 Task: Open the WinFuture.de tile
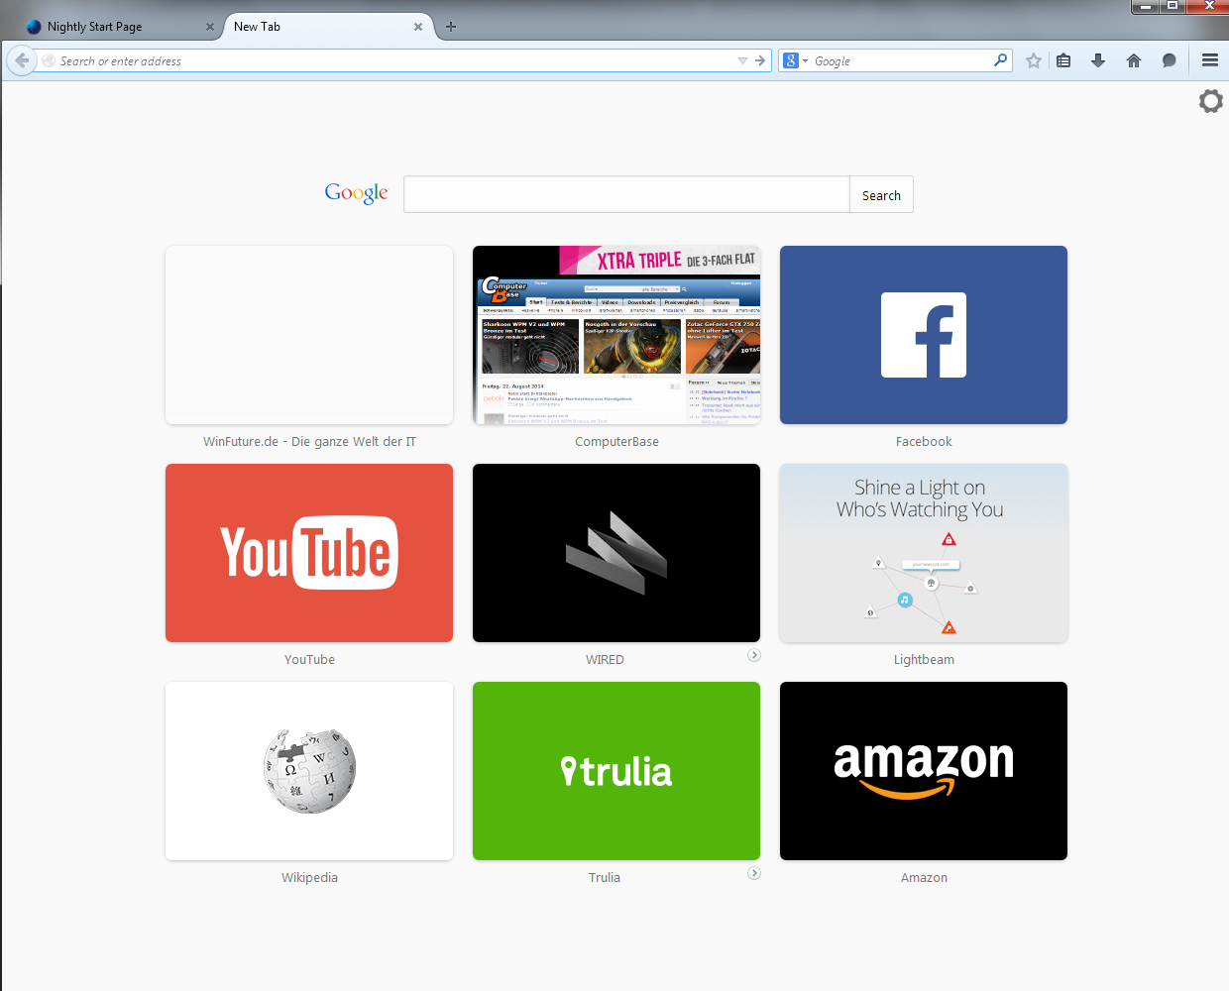tap(309, 335)
